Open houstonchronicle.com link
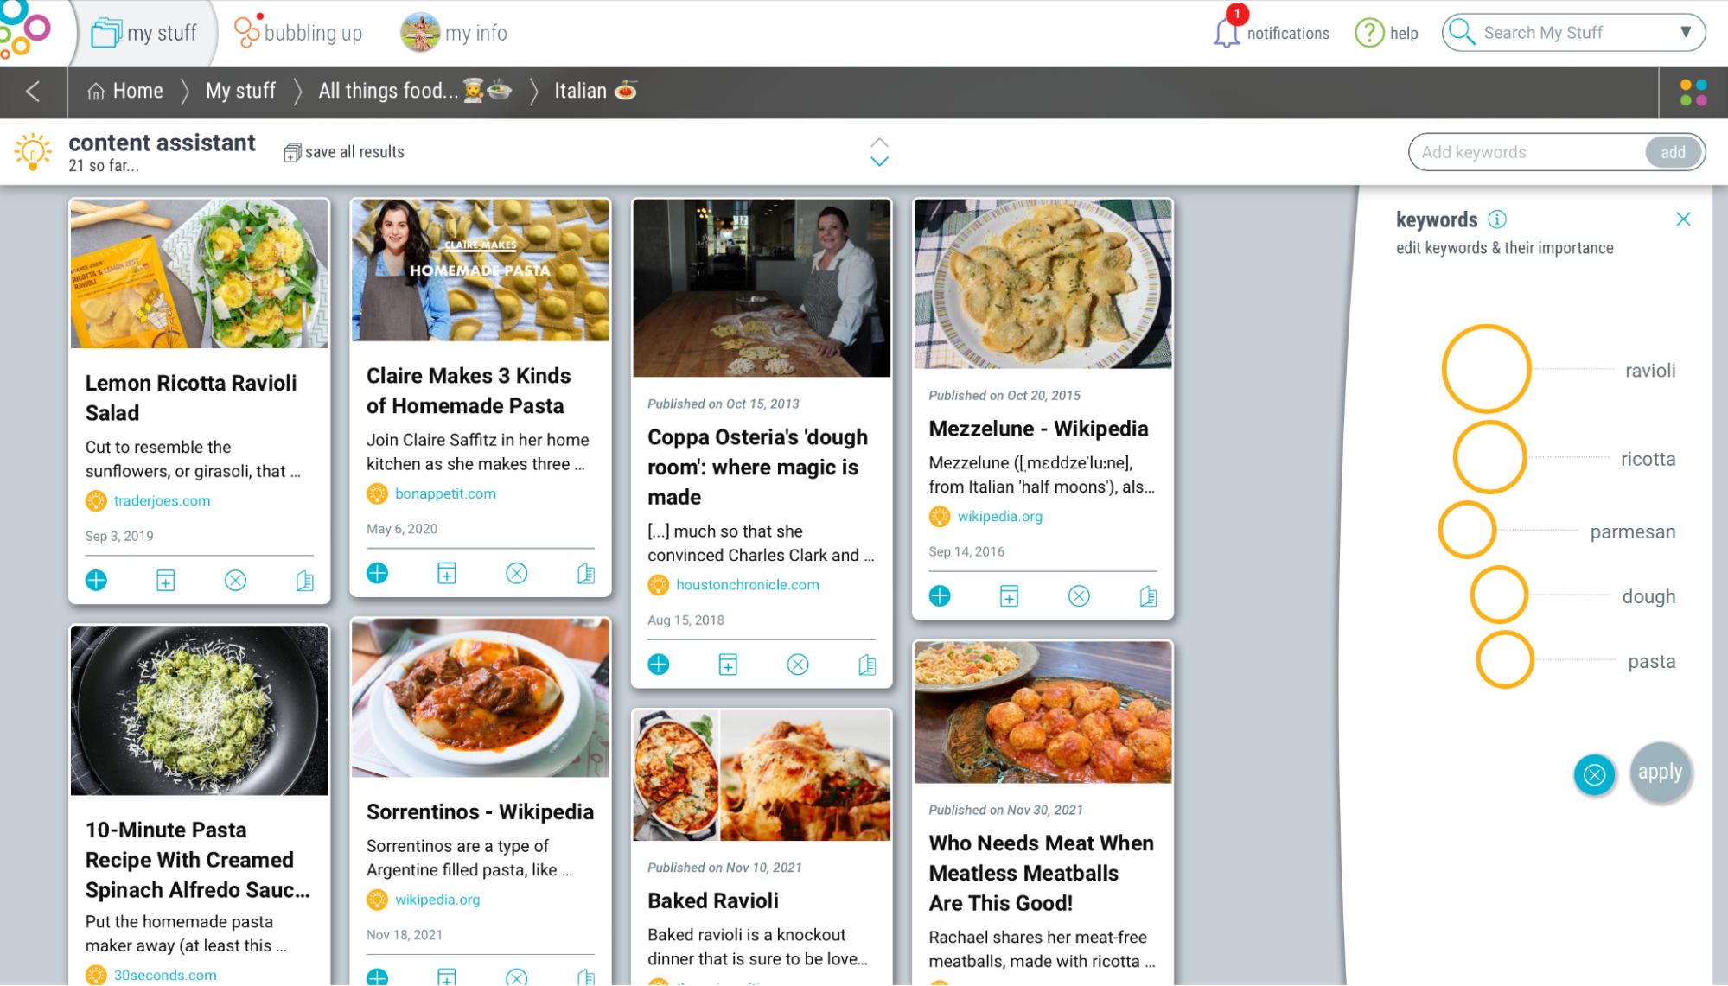This screenshot has width=1728, height=986. pyautogui.click(x=748, y=585)
